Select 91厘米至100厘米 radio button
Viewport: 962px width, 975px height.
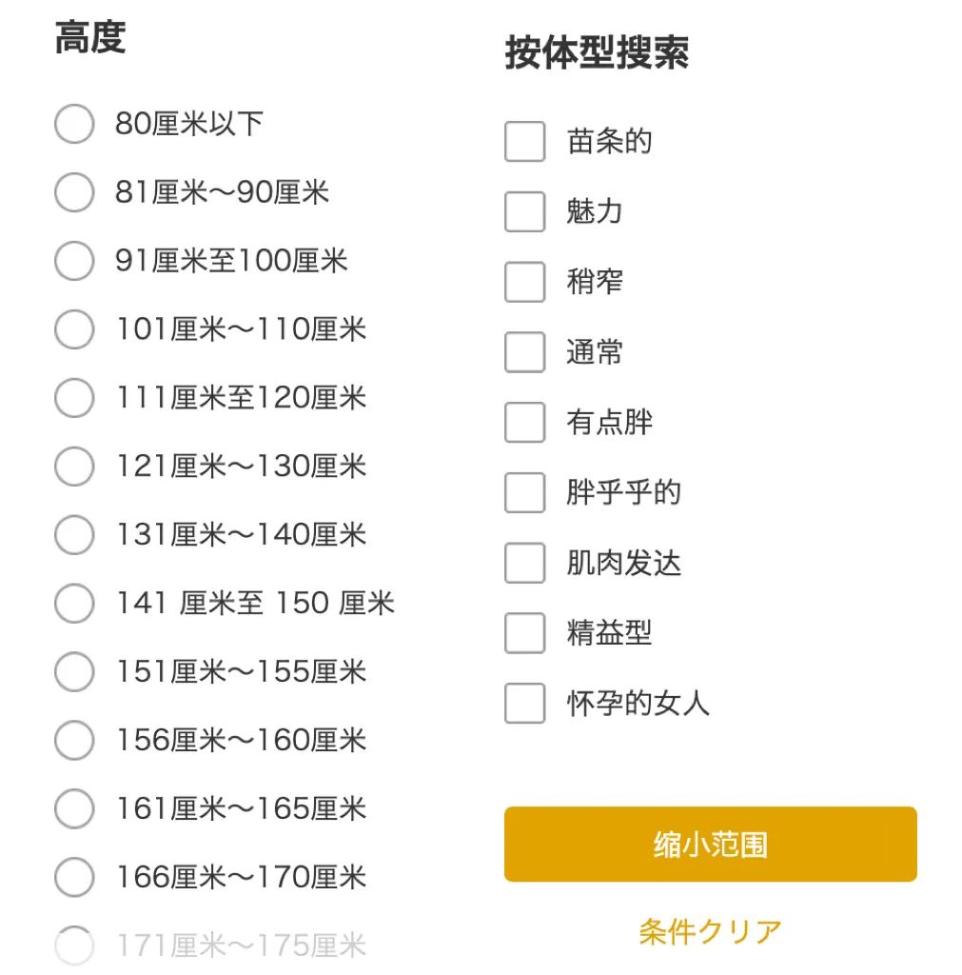pyautogui.click(x=74, y=261)
